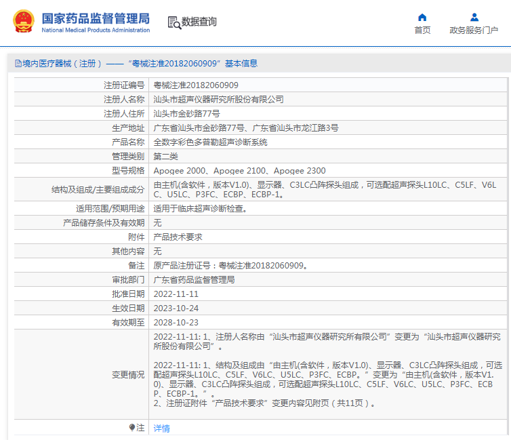
Task: Click the 附件 label
Action: click(x=136, y=237)
